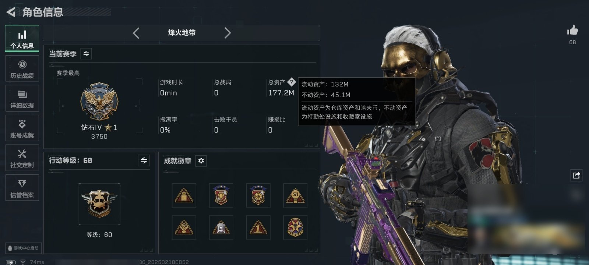Open the 详细数据 sidebar section
Viewport: 589px width, 265px height.
pyautogui.click(x=22, y=98)
